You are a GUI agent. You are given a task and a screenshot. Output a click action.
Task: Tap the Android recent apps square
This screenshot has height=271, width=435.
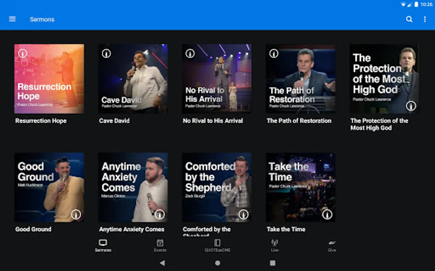272,263
